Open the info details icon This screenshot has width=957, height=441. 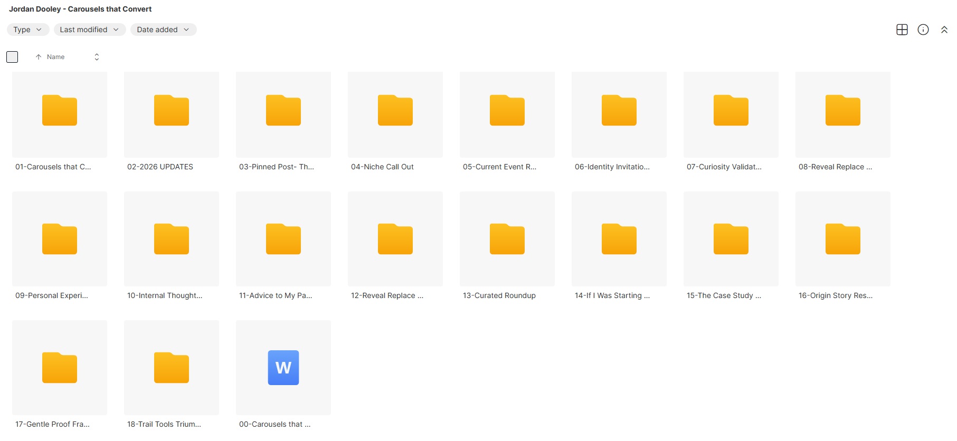coord(923,30)
